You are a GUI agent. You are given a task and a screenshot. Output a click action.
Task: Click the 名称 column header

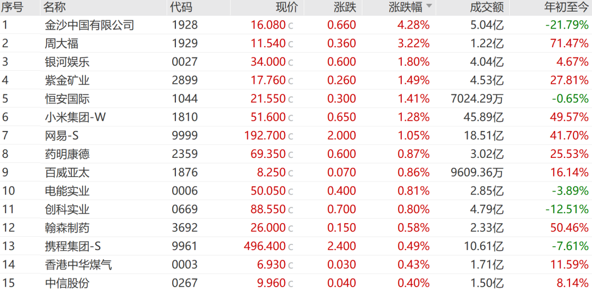coord(55,7)
